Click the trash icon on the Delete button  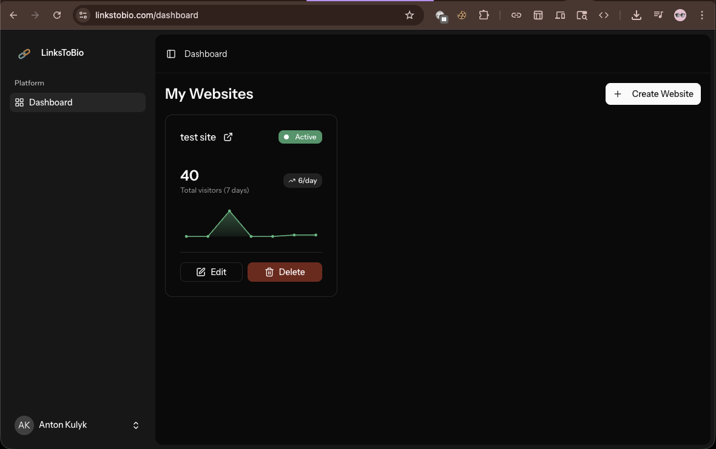point(269,272)
